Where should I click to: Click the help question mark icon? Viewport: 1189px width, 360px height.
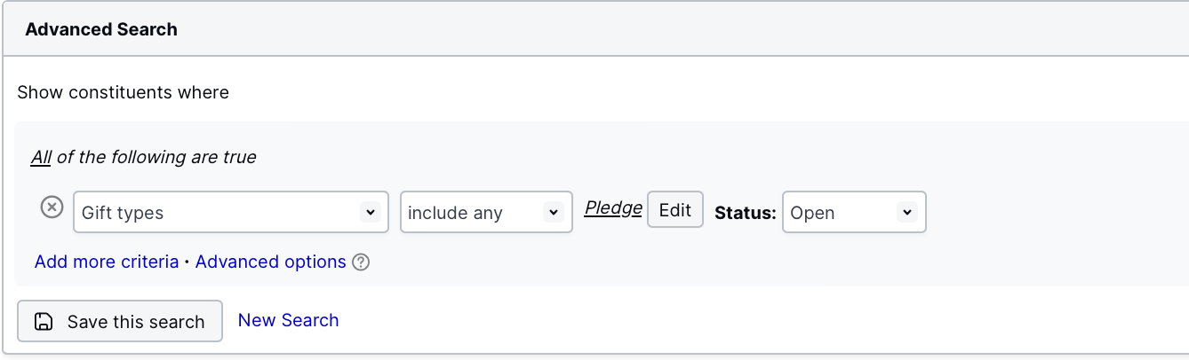coord(361,262)
